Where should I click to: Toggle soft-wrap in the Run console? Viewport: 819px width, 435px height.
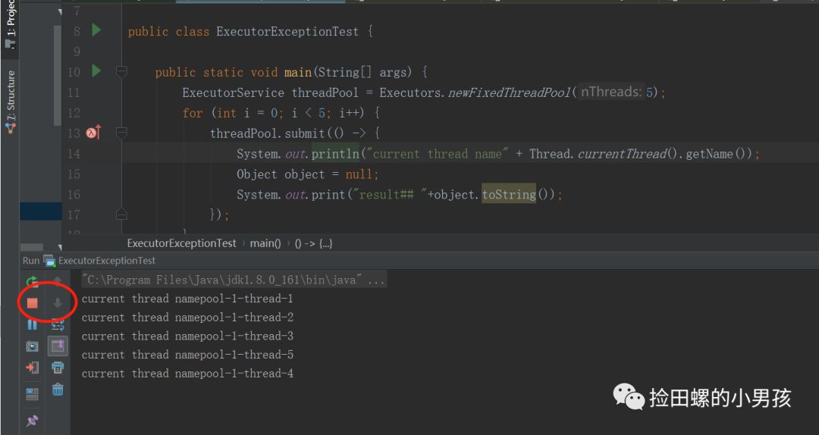click(58, 325)
